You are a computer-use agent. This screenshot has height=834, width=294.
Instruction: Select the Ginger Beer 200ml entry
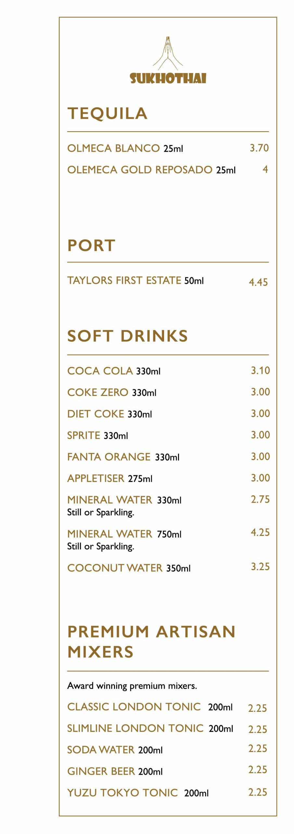point(115,771)
